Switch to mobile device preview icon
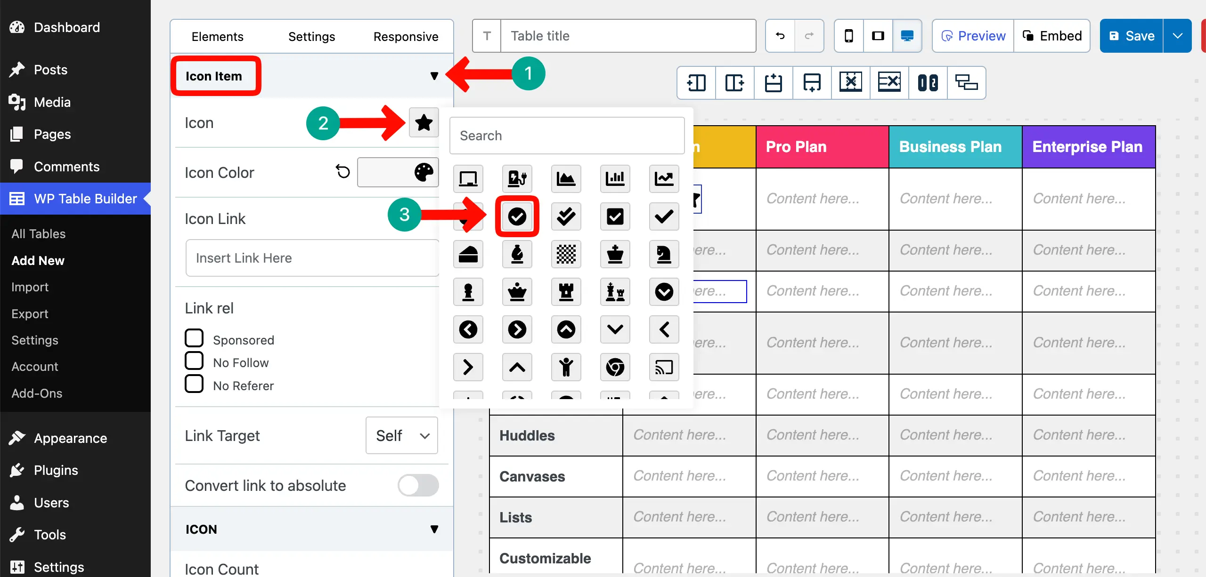 [848, 36]
